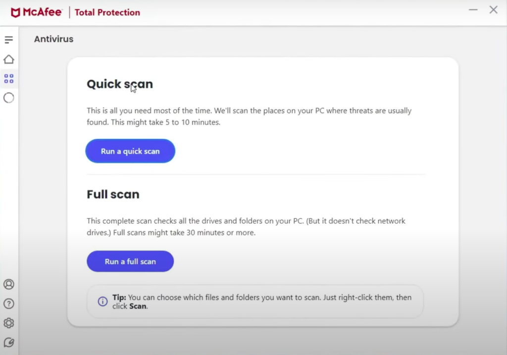Screen dimensions: 507x355
Task: Open the protection status circle icon
Action: coord(8,98)
